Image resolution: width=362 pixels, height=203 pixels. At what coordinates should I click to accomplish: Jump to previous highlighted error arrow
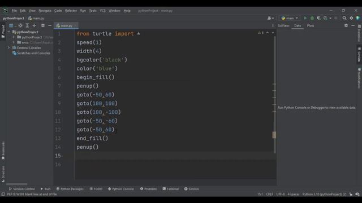tap(268, 33)
